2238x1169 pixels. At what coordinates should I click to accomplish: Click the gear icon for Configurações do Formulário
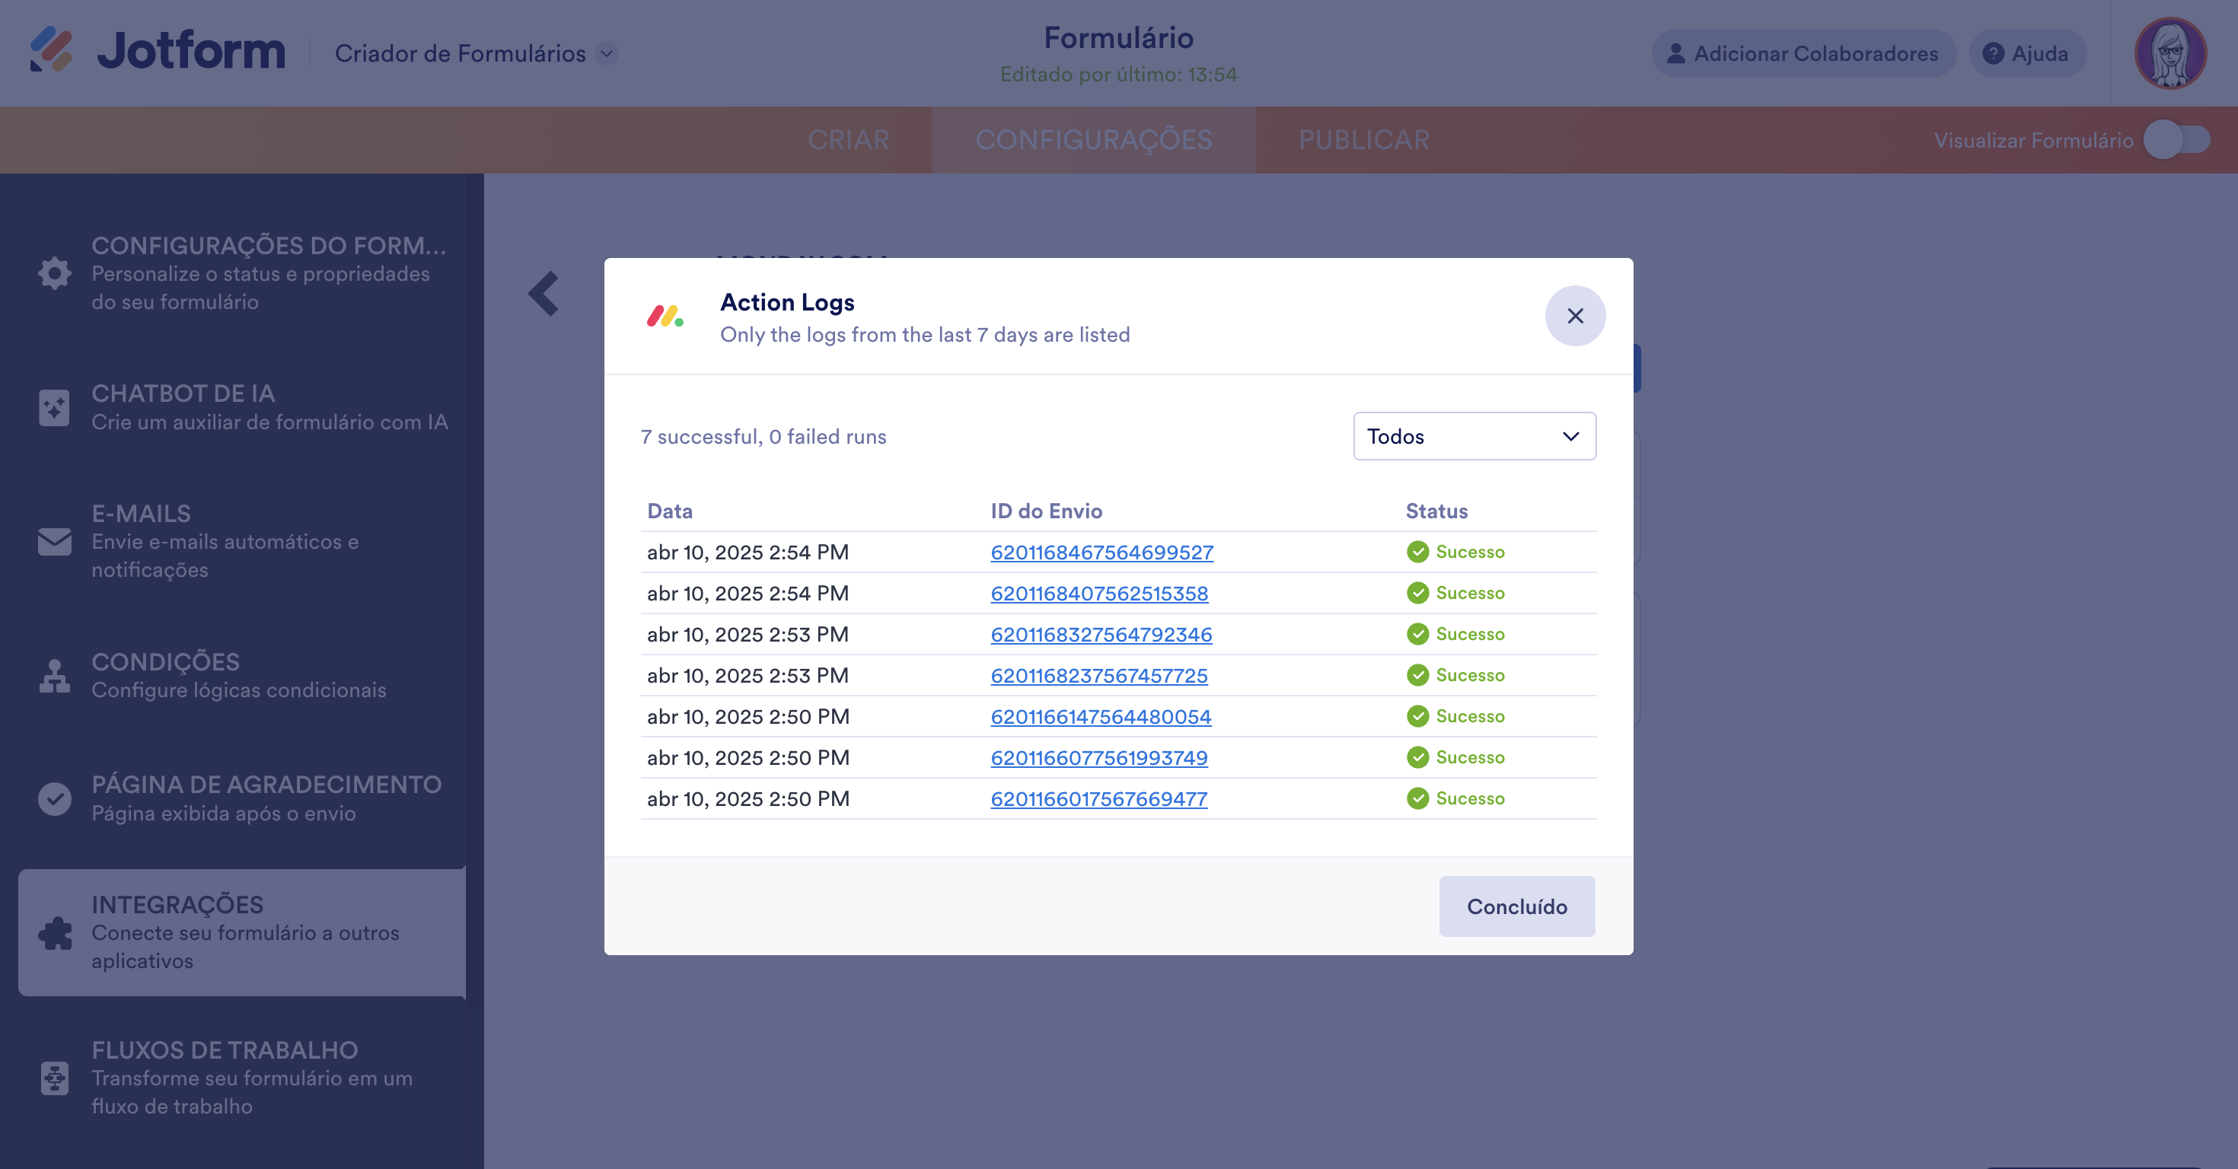(55, 273)
